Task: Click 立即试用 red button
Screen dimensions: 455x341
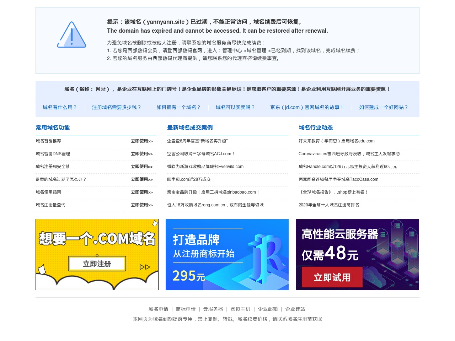Action: tap(332, 277)
